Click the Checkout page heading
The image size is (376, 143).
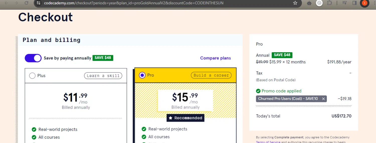pyautogui.click(x=45, y=17)
